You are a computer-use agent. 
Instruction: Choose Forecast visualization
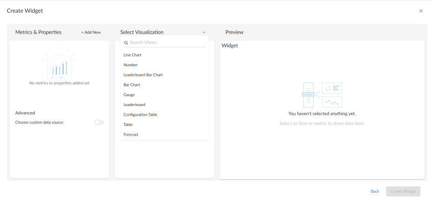point(131,135)
